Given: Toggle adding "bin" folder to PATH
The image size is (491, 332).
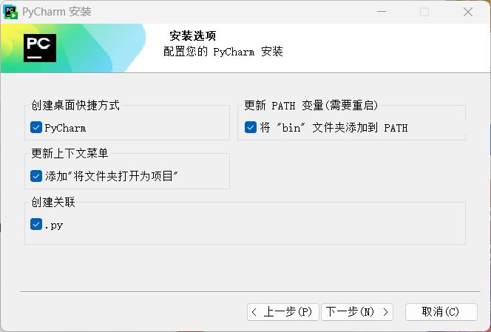Looking at the screenshot, I should pos(251,128).
